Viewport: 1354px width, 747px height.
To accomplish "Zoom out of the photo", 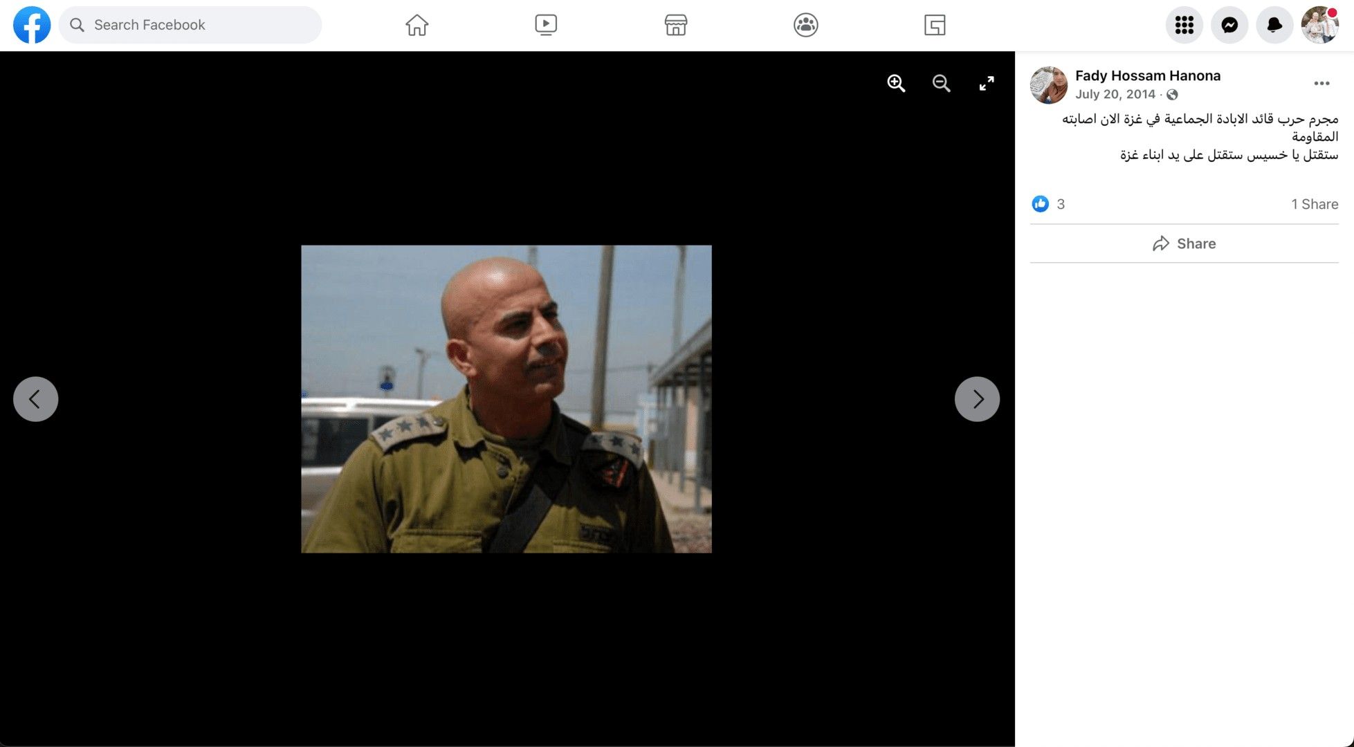I will point(941,84).
